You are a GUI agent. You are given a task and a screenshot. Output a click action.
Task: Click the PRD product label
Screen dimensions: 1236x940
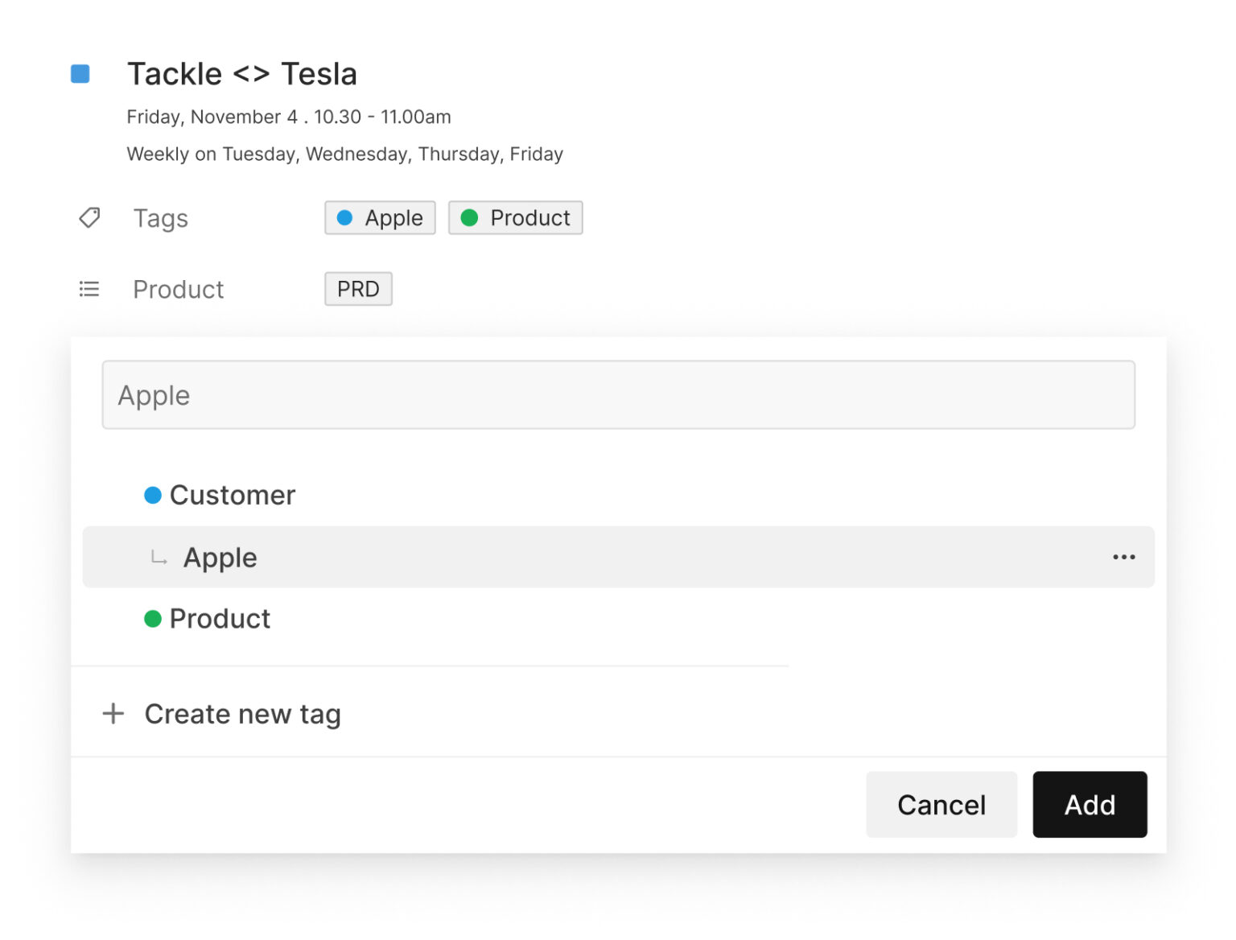click(358, 288)
